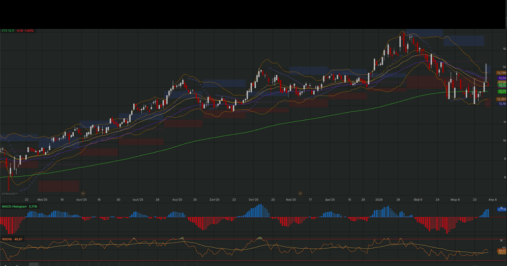Click the 12,10 dark blue price tag
Viewport: 507px width, 266px height.
pos(502,104)
